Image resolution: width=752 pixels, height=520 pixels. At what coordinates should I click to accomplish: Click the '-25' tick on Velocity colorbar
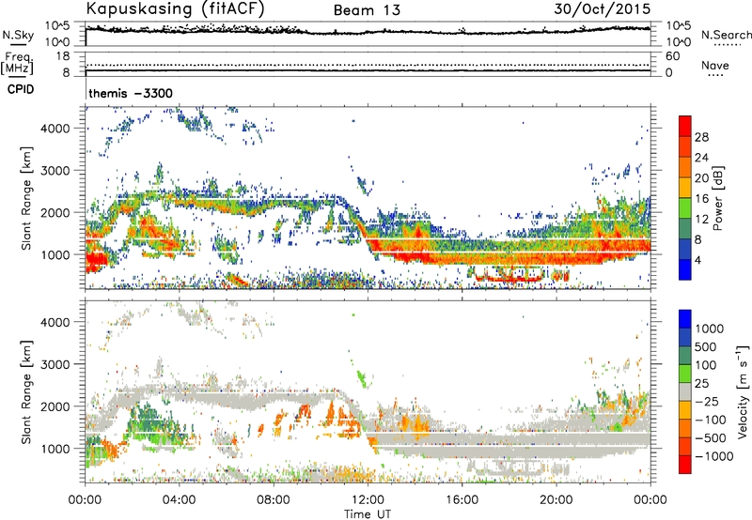(x=708, y=401)
